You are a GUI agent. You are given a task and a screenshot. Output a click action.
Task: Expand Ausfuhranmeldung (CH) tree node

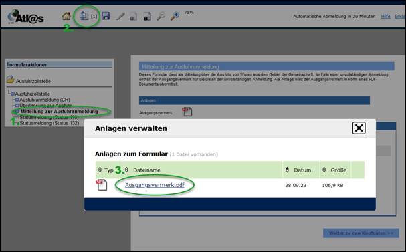(17, 100)
